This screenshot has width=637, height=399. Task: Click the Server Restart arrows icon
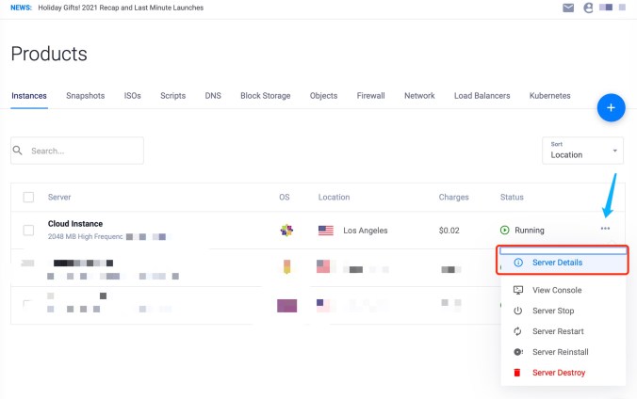517,331
